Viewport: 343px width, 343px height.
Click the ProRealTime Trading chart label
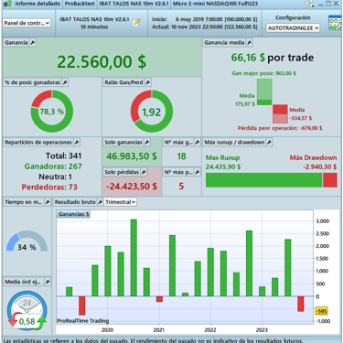[x=83, y=321]
